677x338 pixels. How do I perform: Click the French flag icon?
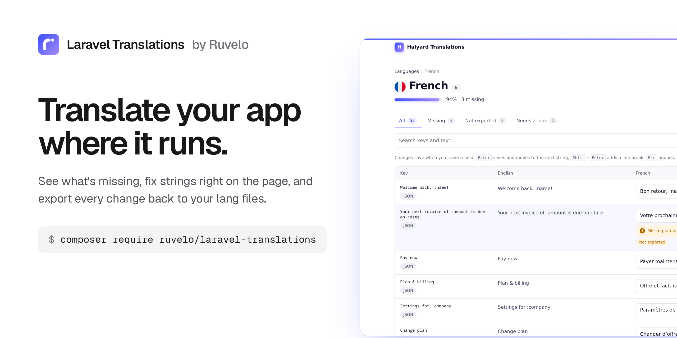pyautogui.click(x=400, y=86)
